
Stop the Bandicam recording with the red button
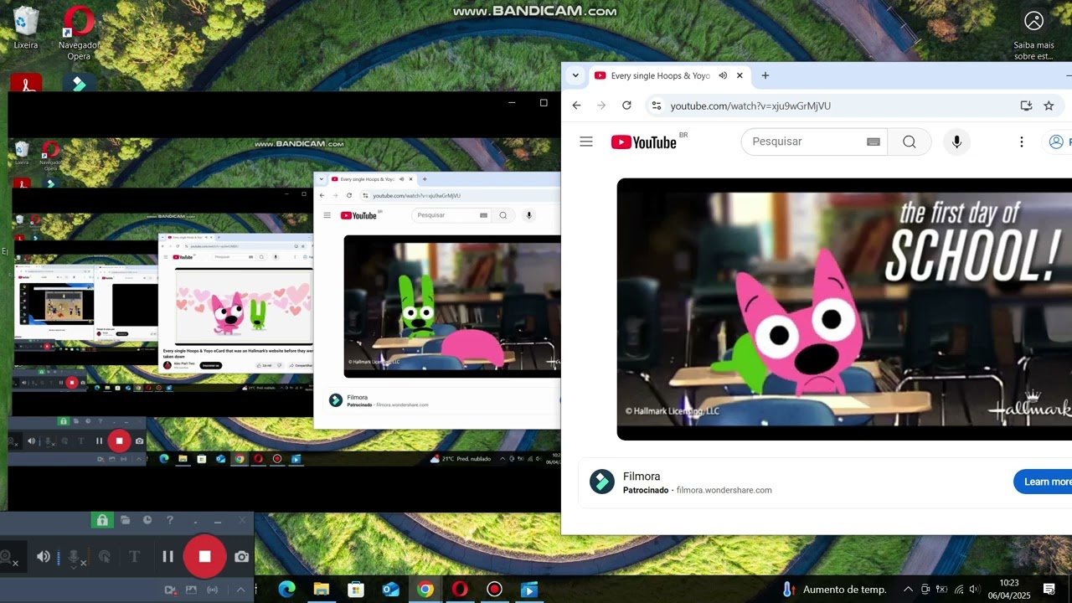(x=204, y=556)
